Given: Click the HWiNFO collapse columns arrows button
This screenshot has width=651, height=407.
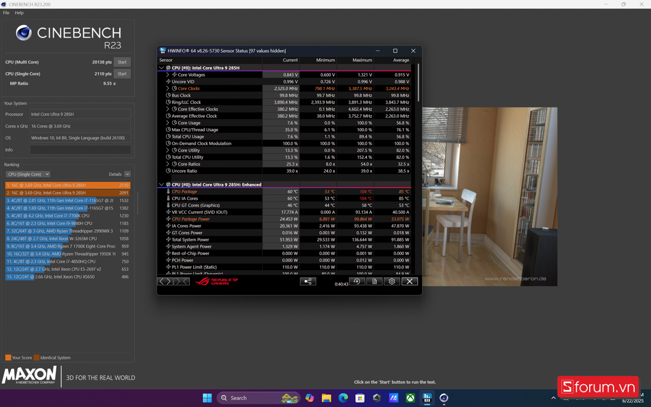Looking at the screenshot, I should tap(182, 282).
